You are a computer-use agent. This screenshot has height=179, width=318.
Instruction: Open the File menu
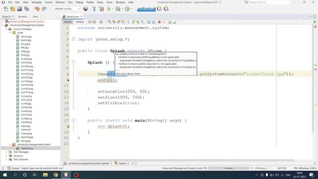[10, 2]
